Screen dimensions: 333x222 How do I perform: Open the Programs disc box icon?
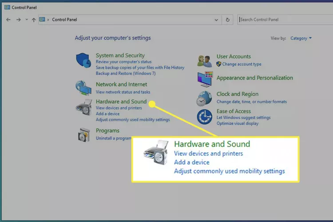84,135
